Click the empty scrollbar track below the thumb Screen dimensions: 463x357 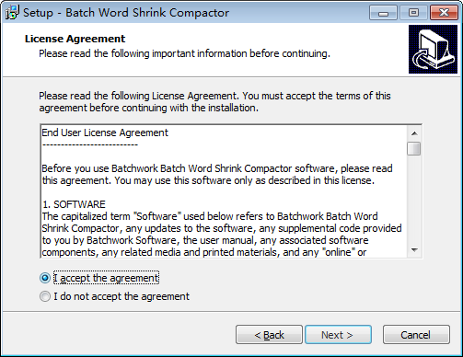[414, 200]
